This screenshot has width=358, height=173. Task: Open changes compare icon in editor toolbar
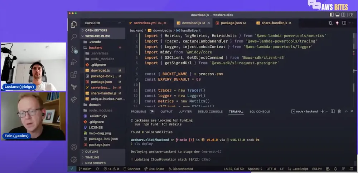tap(330, 23)
